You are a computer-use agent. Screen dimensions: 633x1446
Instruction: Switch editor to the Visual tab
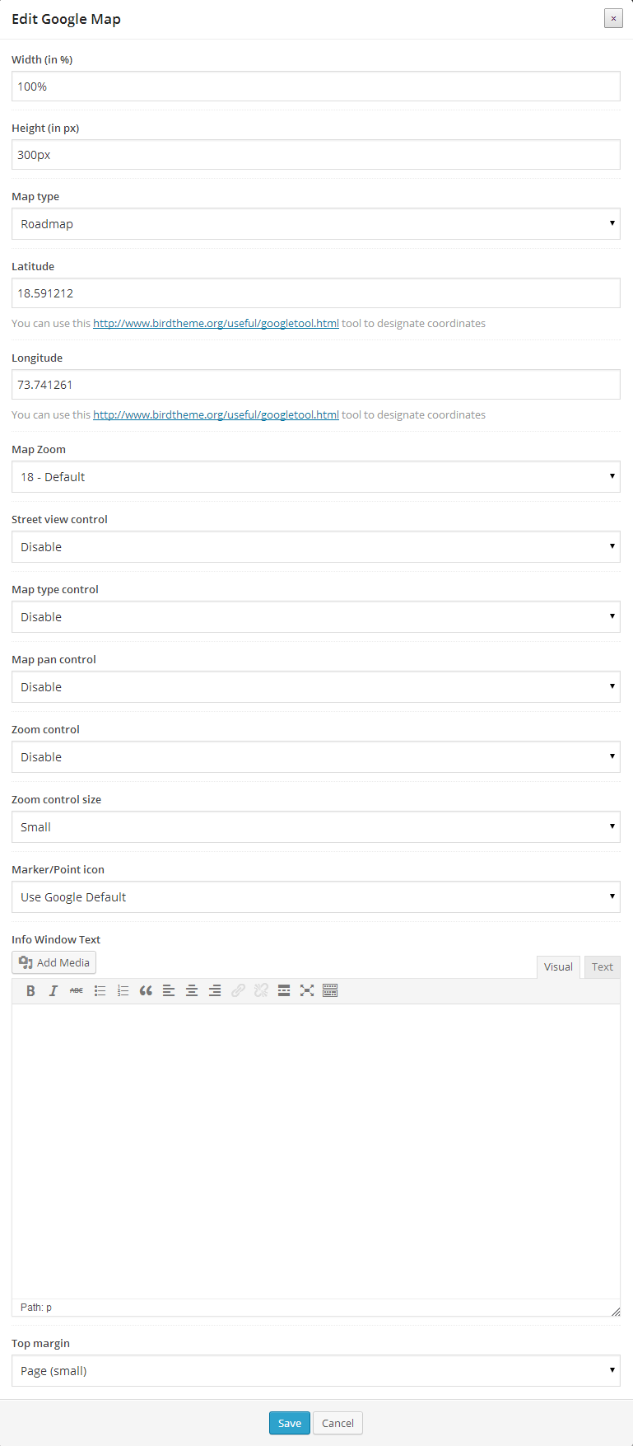click(558, 966)
